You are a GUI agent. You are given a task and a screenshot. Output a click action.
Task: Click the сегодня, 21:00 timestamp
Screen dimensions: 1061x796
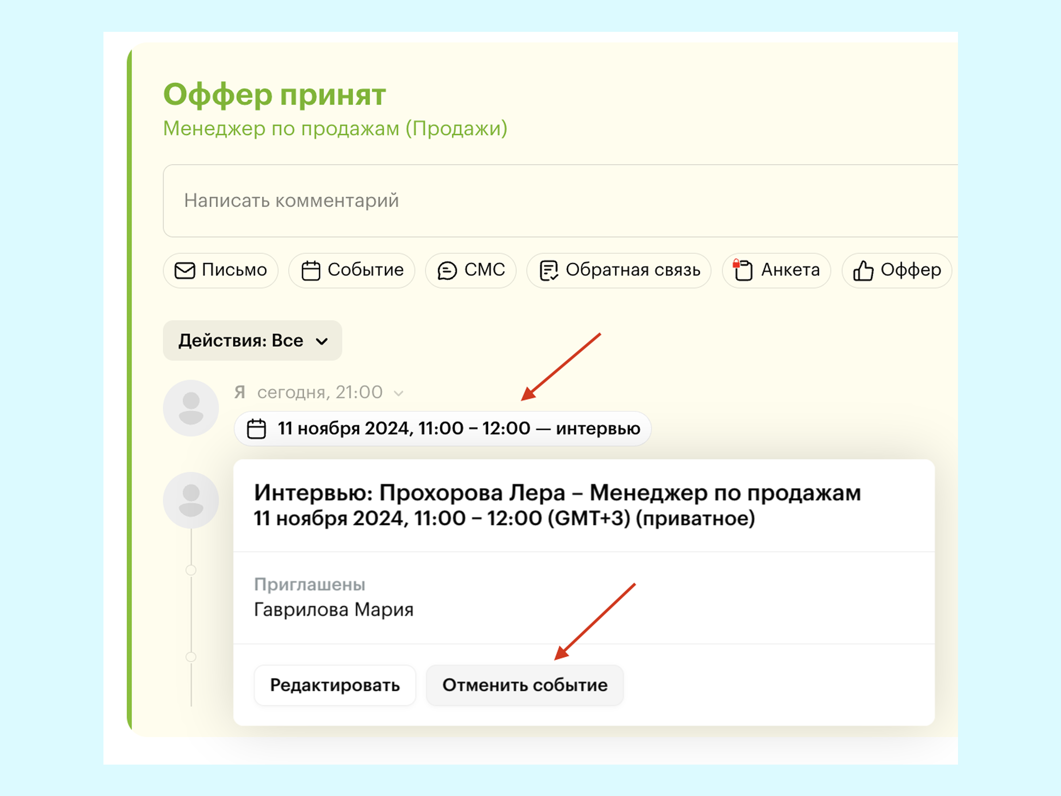(x=320, y=393)
